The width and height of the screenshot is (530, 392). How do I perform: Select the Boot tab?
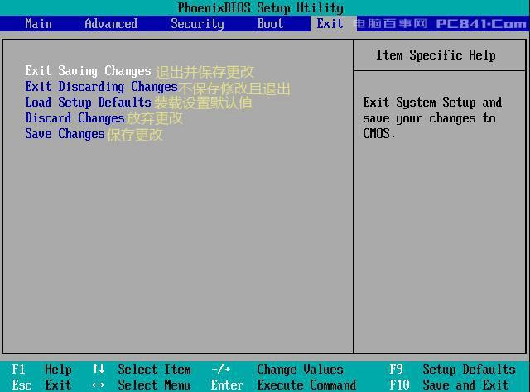point(270,23)
